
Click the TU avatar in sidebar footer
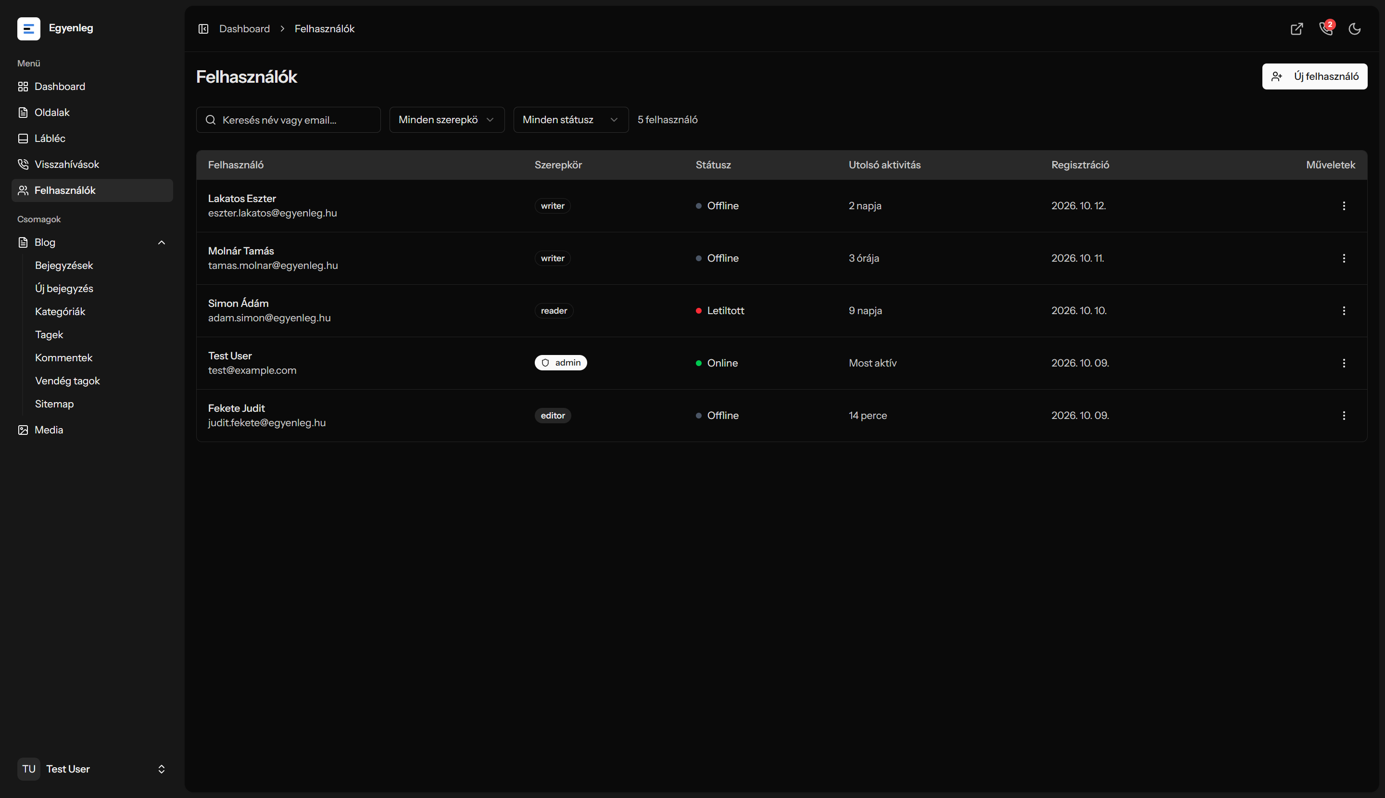28,769
